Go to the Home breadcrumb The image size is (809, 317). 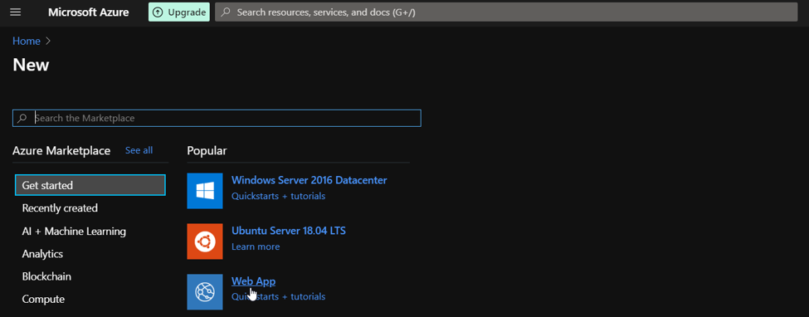click(27, 41)
